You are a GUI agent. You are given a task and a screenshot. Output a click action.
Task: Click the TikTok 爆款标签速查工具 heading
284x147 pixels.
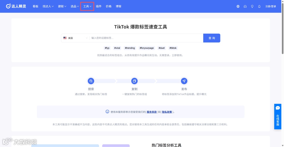pyautogui.click(x=140, y=27)
